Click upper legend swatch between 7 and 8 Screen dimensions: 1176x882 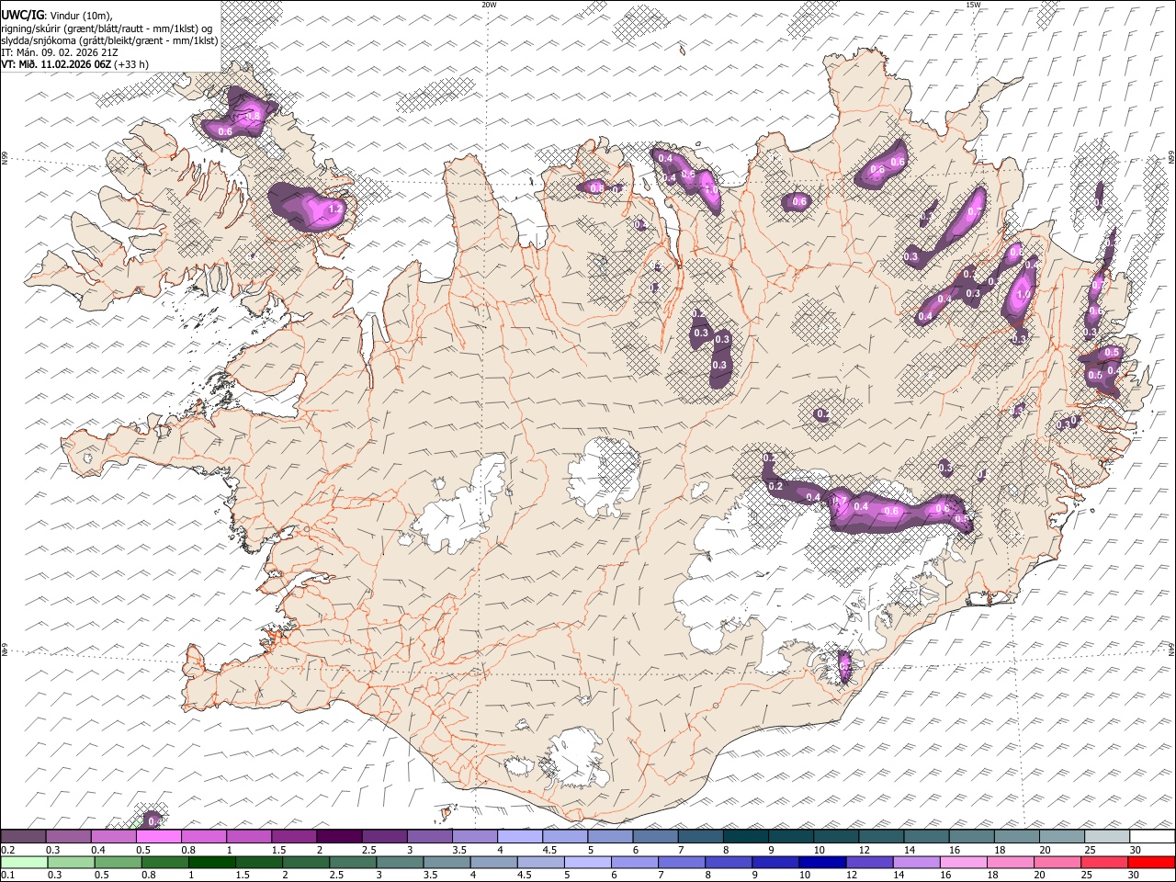(701, 836)
